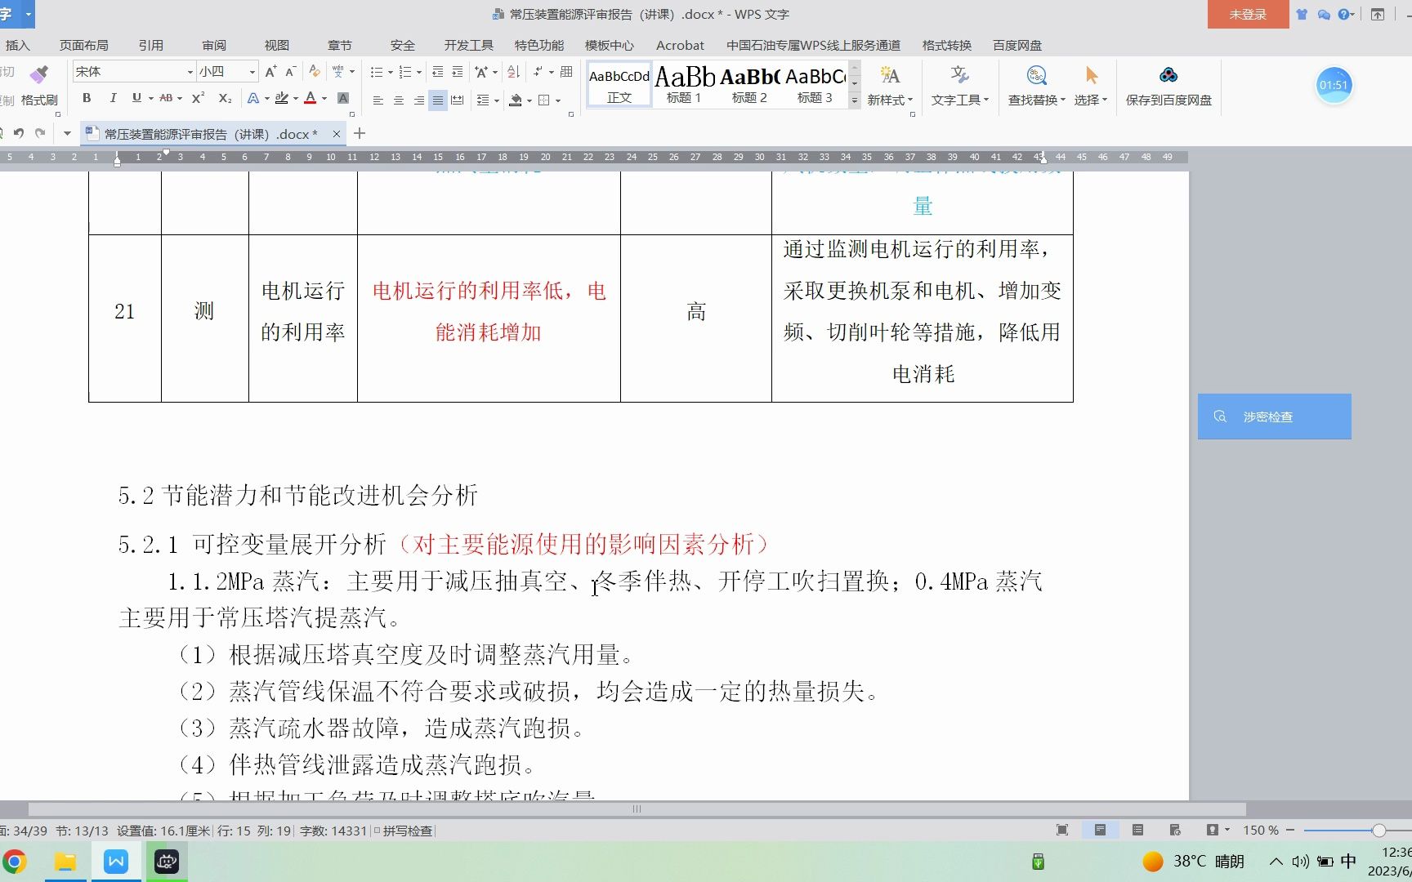Click the sort (A-Z) icon
This screenshot has height=882, width=1412.
(x=513, y=72)
